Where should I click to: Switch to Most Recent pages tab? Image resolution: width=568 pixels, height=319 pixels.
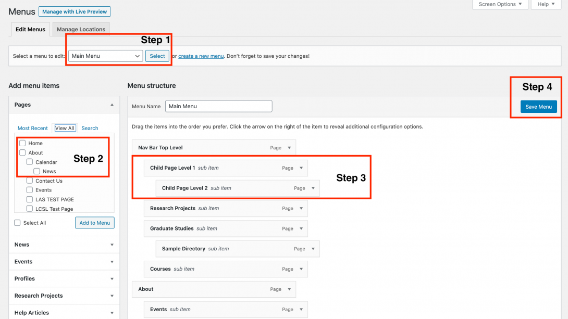[33, 128]
